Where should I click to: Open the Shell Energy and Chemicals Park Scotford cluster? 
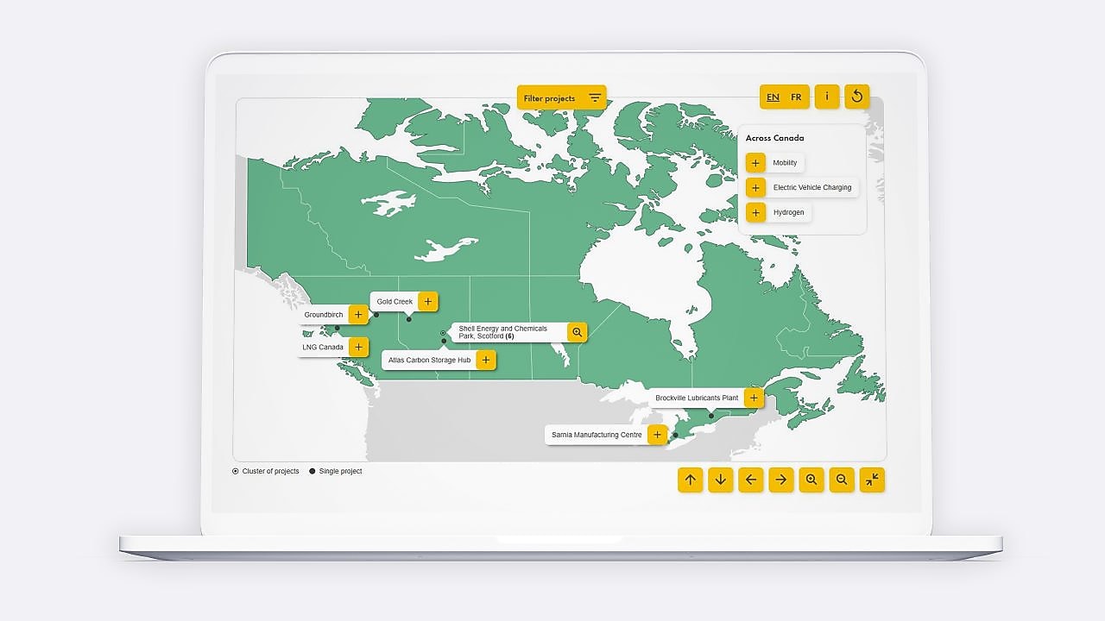tap(577, 332)
